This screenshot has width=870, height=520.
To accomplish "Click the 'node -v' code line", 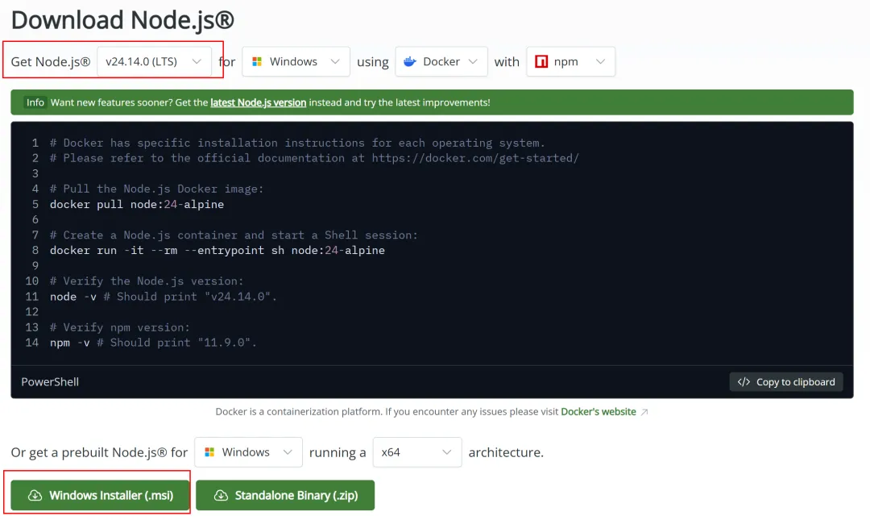I will pyautogui.click(x=163, y=297).
